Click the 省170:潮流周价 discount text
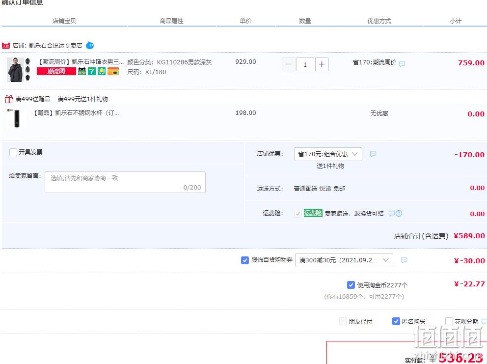Viewport: 487px width, 364px height. coord(375,62)
